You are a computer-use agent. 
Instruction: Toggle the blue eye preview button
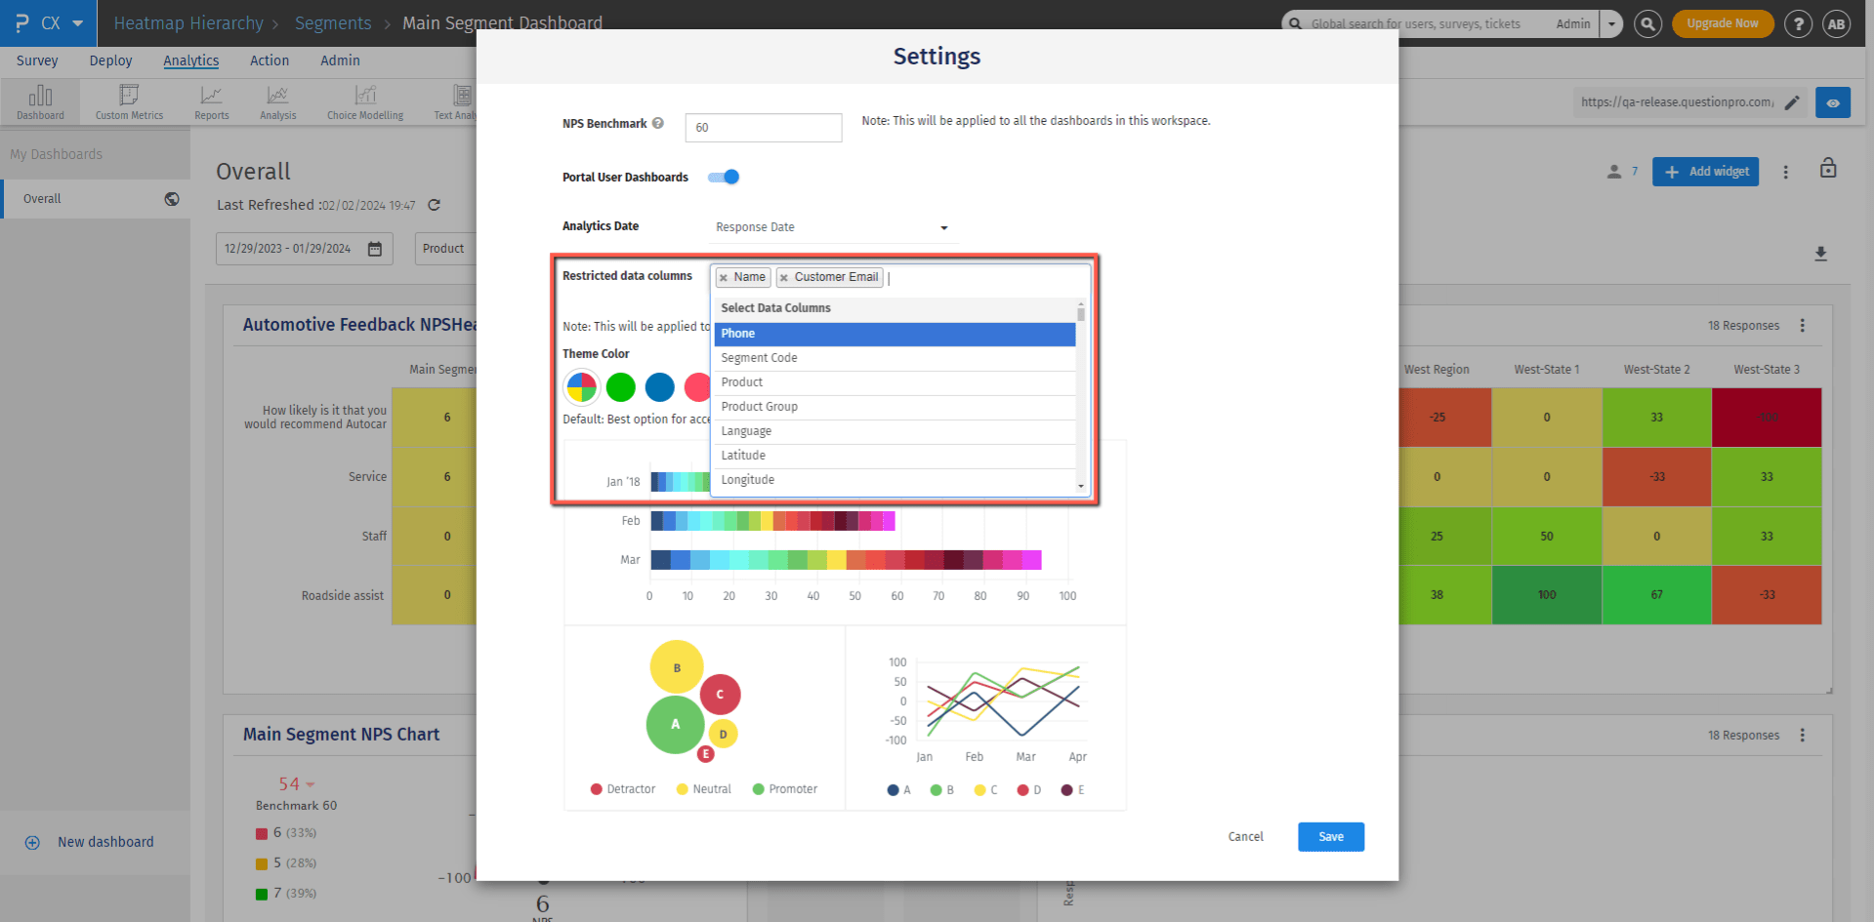(1833, 101)
